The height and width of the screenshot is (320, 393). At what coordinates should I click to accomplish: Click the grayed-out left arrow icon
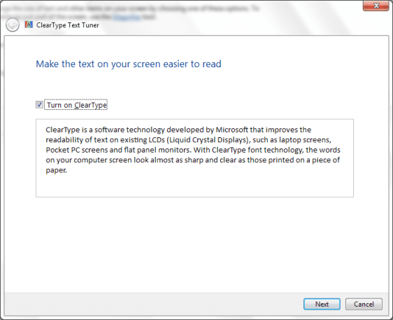click(x=13, y=25)
